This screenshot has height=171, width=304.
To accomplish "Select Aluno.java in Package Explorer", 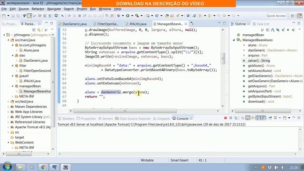I will (x=31, y=50).
